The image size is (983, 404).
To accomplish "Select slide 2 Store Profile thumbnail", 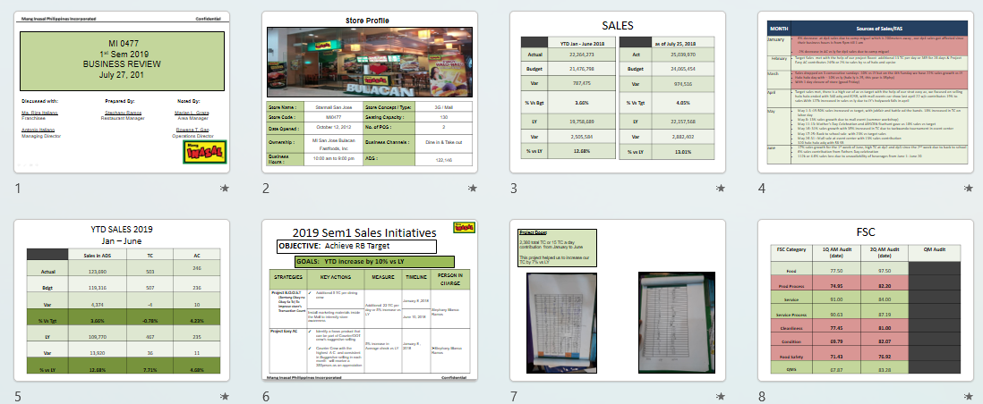I will 370,92.
